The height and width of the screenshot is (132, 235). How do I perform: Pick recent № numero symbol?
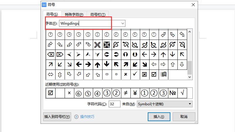(x=173, y=93)
